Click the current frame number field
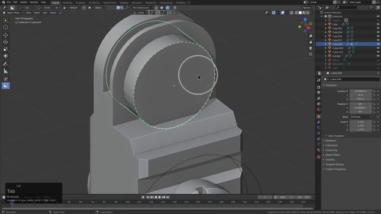The image size is (381, 214). [264, 197]
